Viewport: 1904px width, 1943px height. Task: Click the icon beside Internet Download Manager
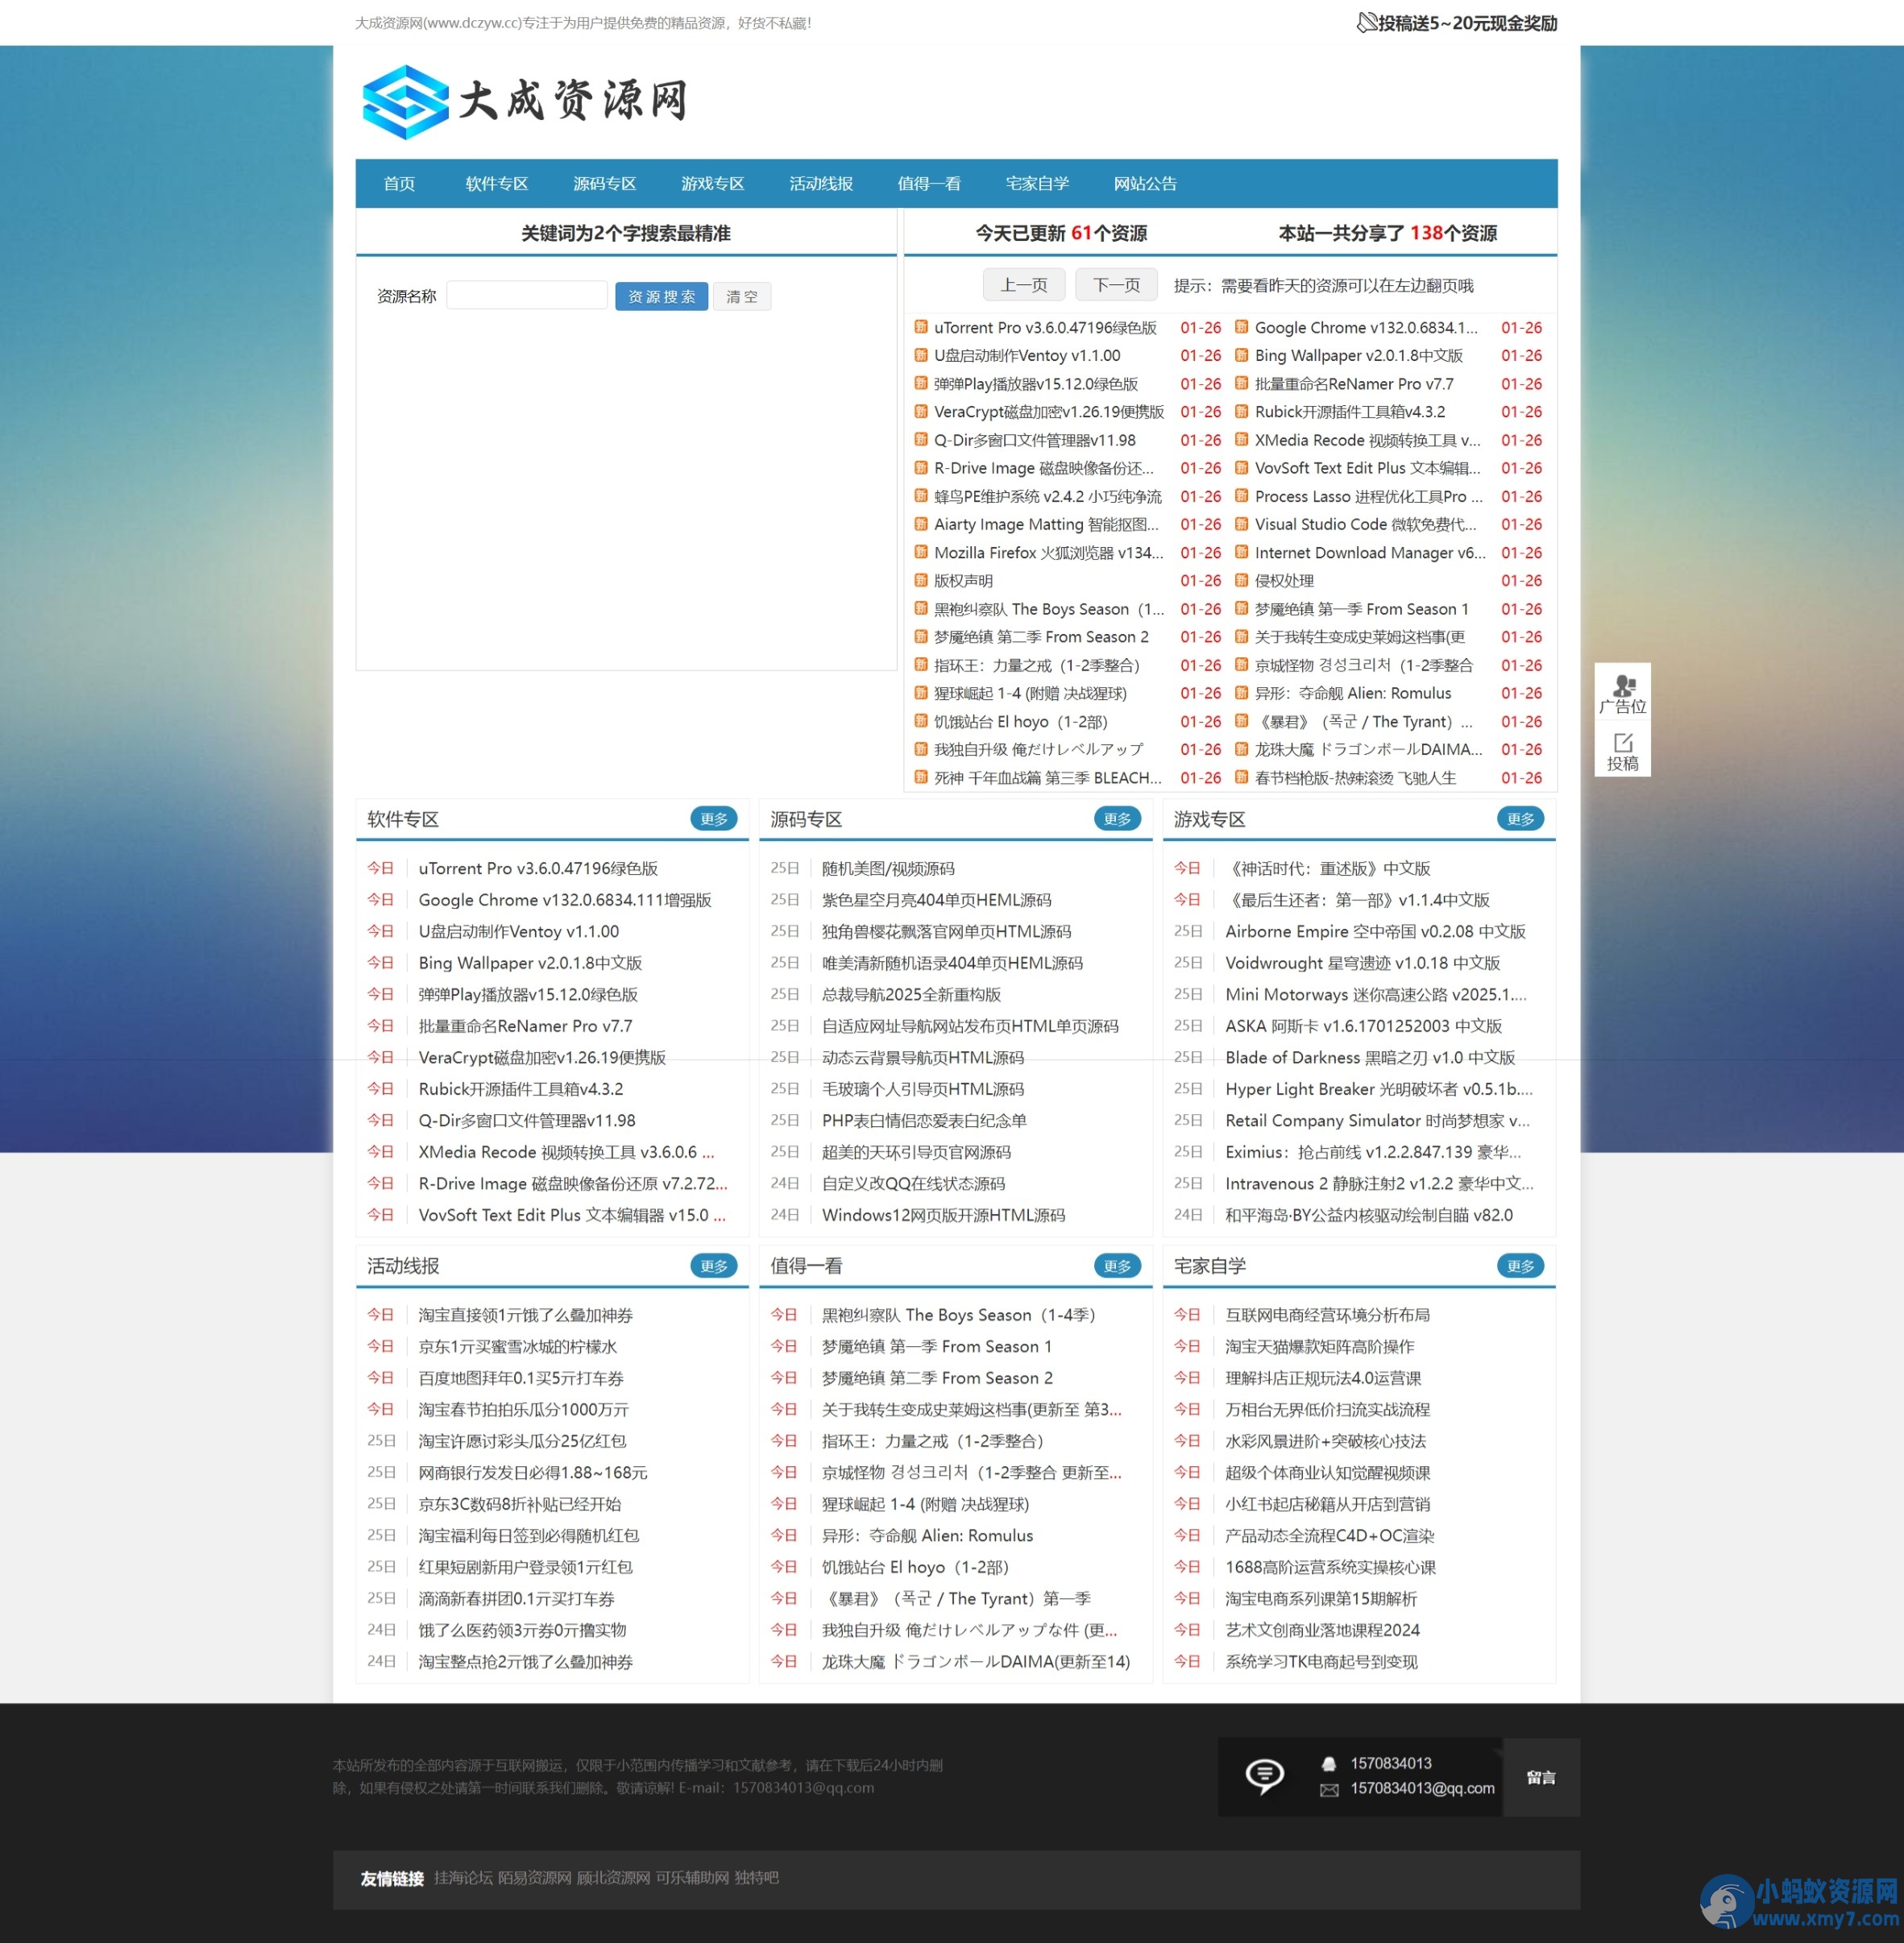1241,552
